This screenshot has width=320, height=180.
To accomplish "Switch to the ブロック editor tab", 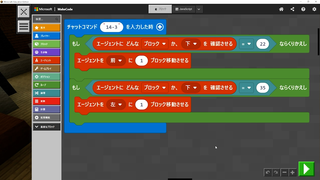I will [x=160, y=9].
